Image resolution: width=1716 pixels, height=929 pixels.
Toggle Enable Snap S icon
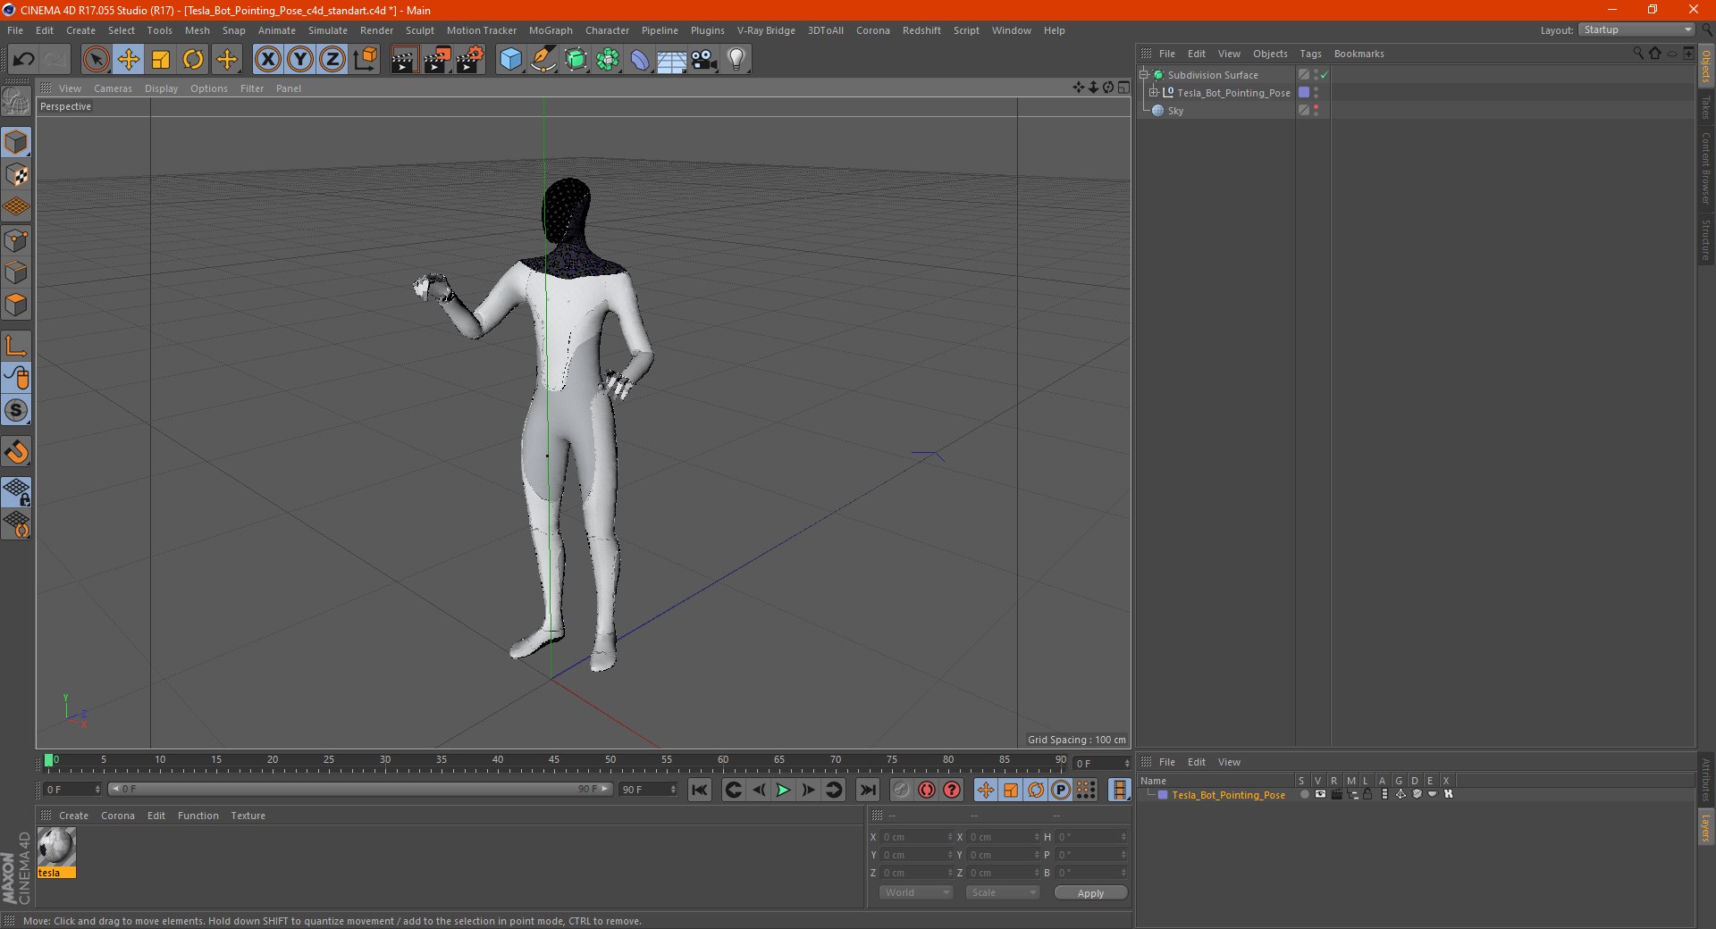point(17,411)
